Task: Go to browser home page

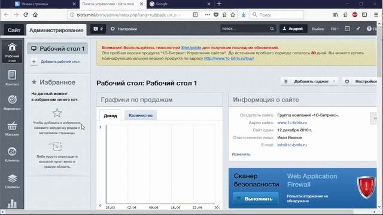Action: 35,15
